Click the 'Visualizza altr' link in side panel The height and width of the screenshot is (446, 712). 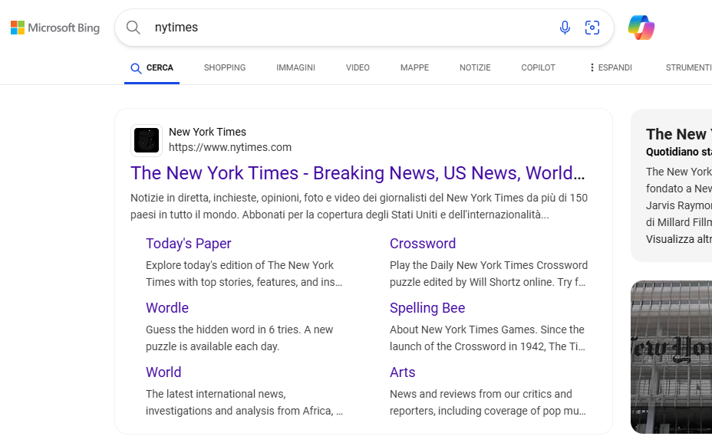[679, 239]
